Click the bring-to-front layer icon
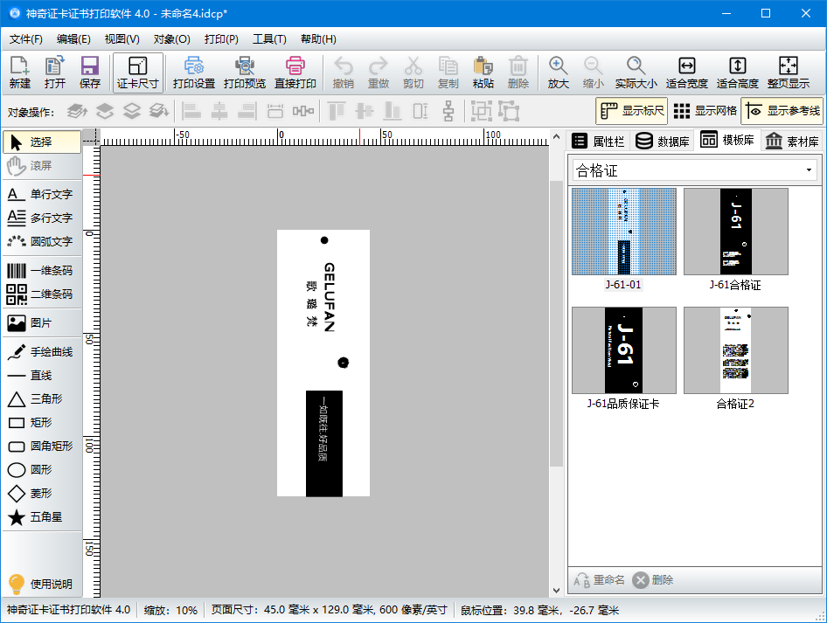827x623 pixels. tap(77, 111)
